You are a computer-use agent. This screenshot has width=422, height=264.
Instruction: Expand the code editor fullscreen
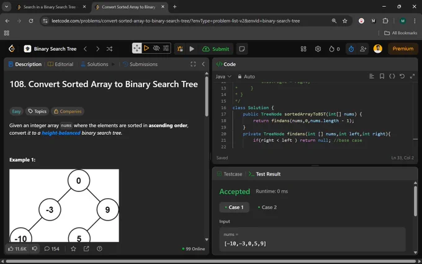(x=412, y=76)
